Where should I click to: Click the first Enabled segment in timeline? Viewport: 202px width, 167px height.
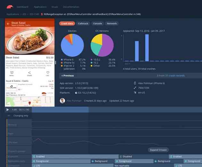pyautogui.click(x=75, y=156)
